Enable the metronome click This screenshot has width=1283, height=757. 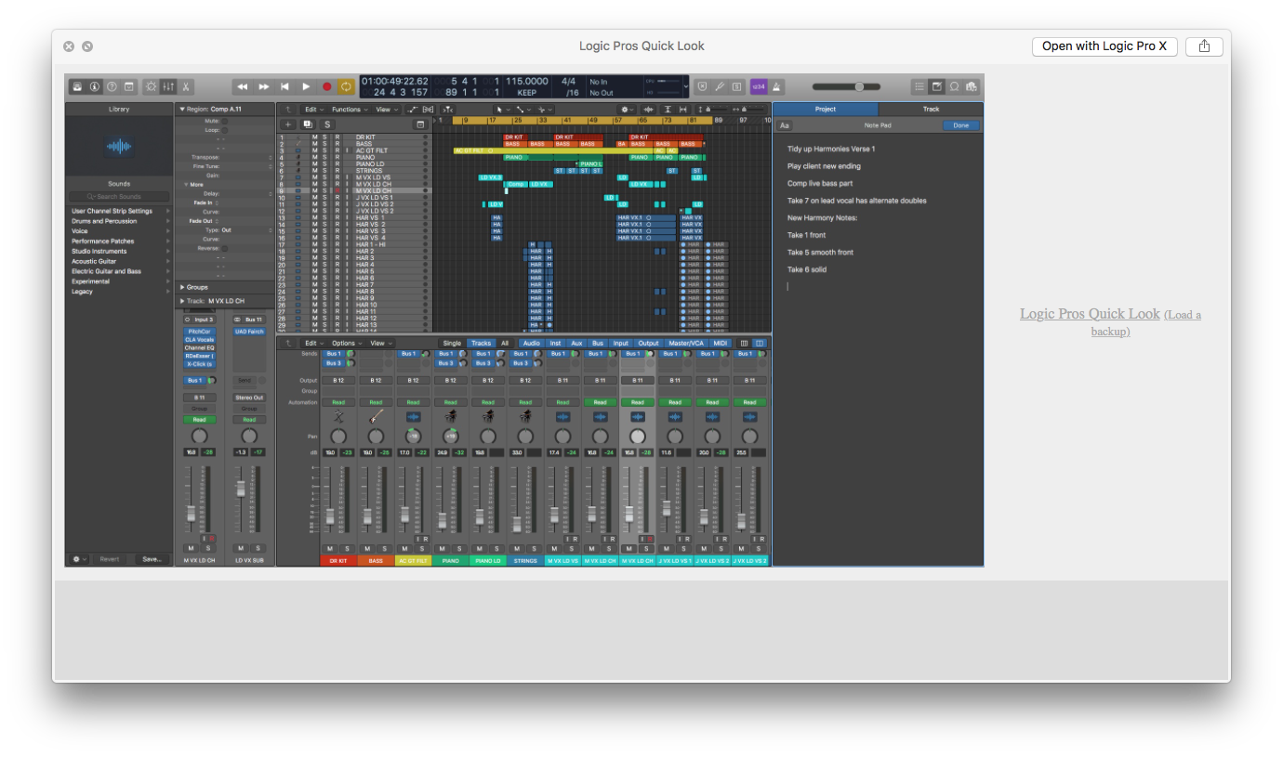[x=778, y=85]
